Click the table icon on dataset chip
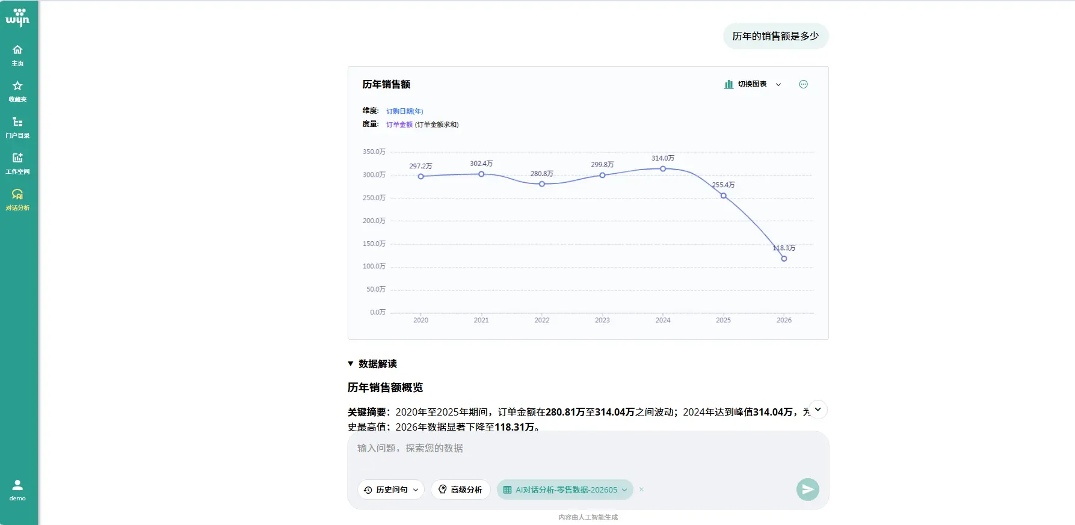 pyautogui.click(x=507, y=490)
